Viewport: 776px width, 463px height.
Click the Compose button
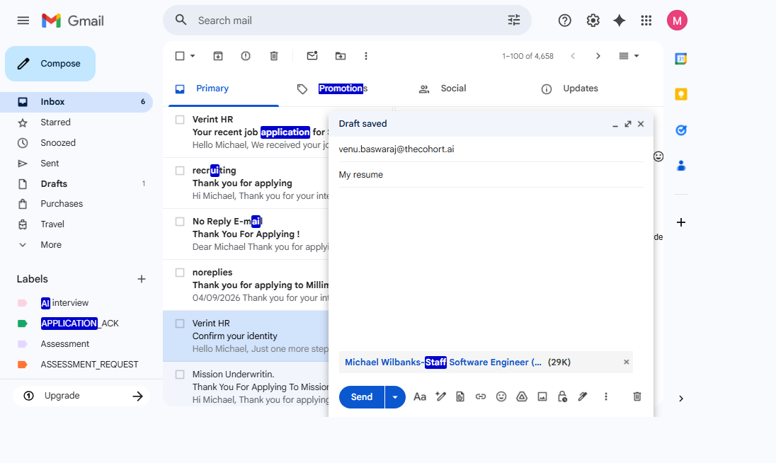click(x=50, y=64)
